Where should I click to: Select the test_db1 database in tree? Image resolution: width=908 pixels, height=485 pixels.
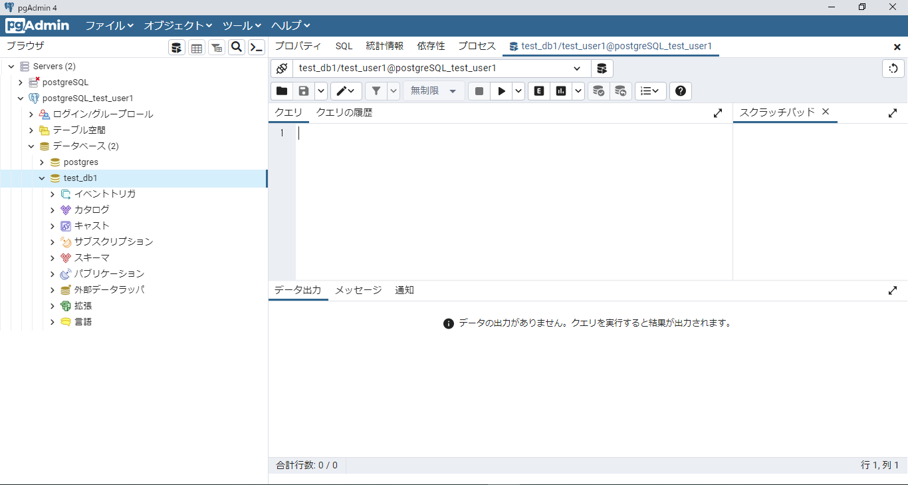(x=80, y=178)
